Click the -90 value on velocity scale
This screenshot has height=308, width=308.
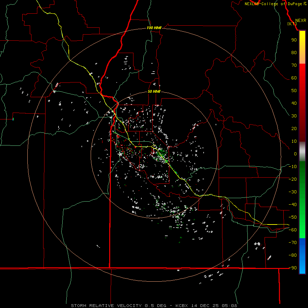[x=293, y=268]
